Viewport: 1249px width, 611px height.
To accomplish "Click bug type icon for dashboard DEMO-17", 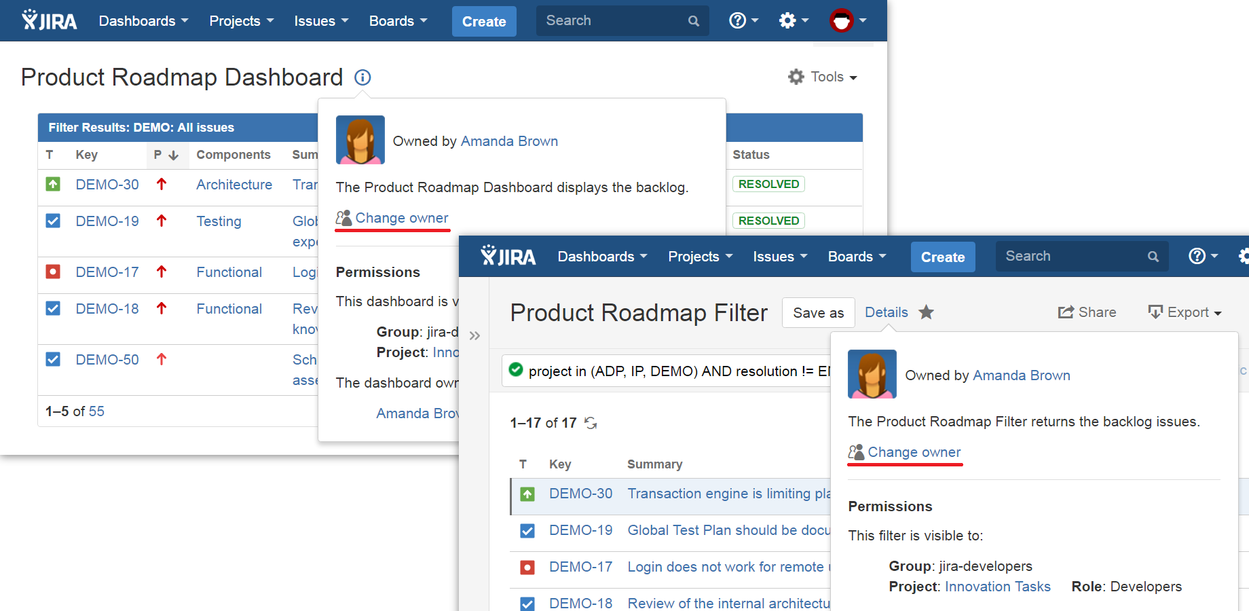I will (x=53, y=272).
